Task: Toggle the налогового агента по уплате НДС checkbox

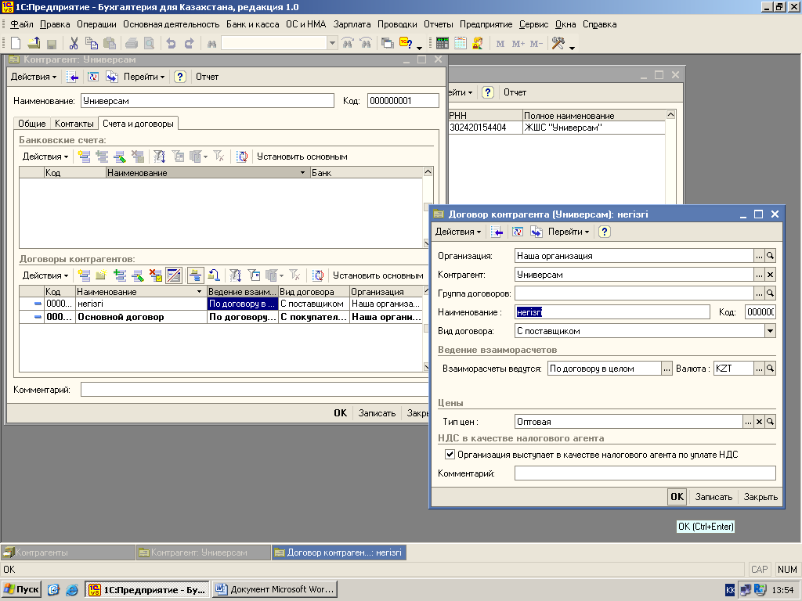Action: coord(450,454)
